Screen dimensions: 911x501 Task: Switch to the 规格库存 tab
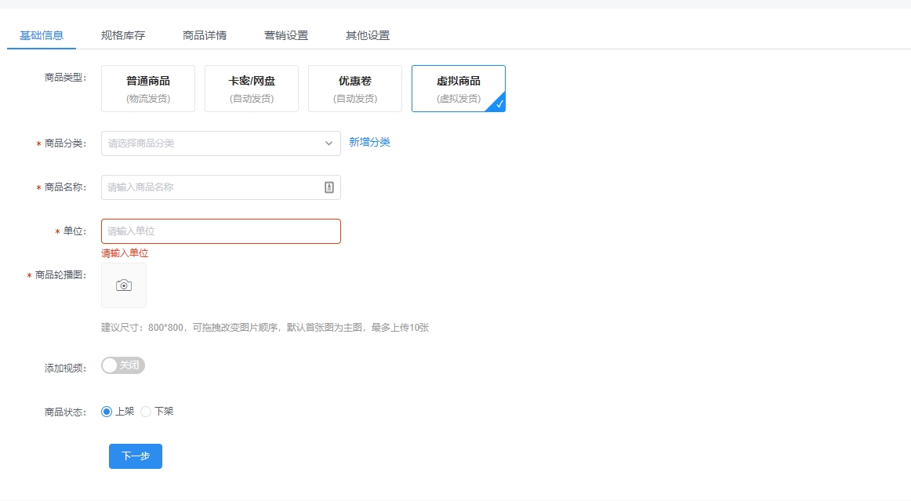point(123,35)
